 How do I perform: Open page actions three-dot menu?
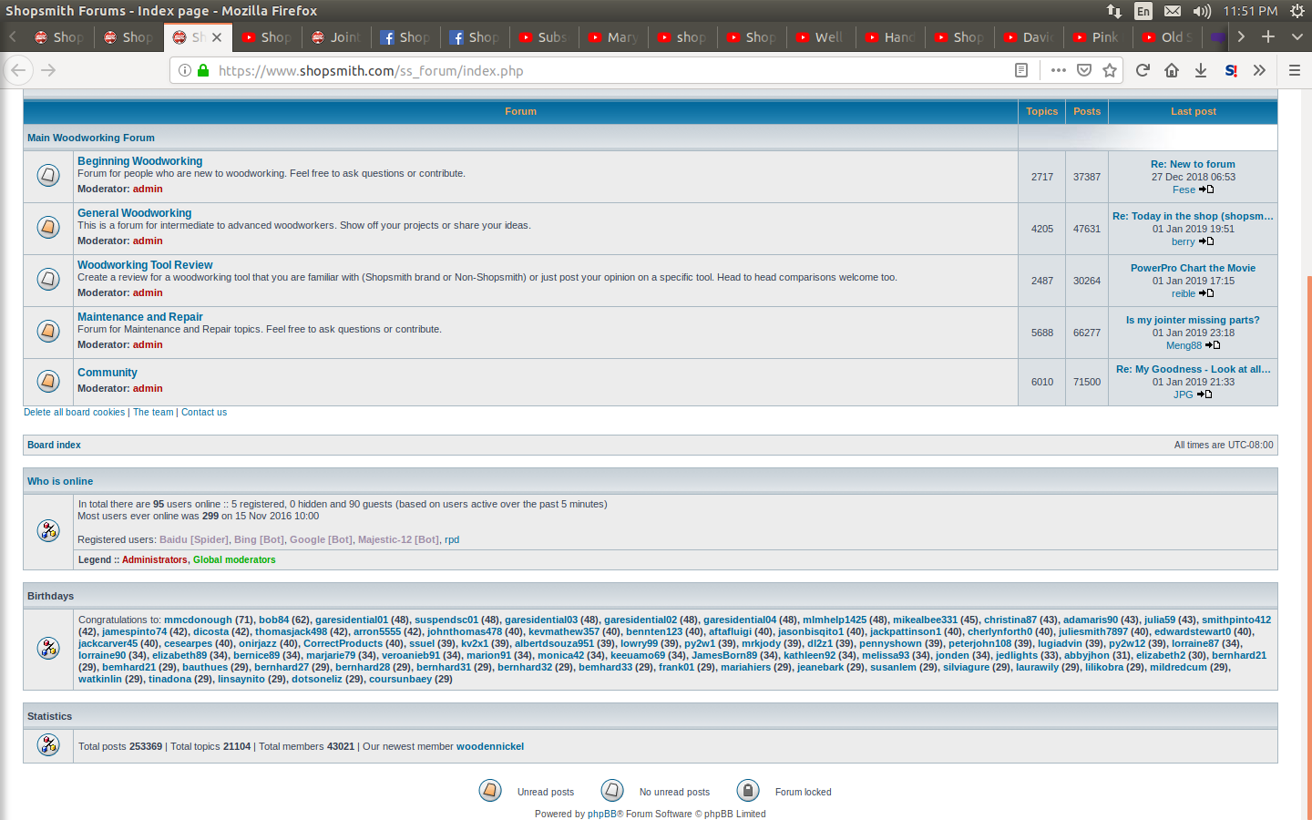click(1058, 70)
